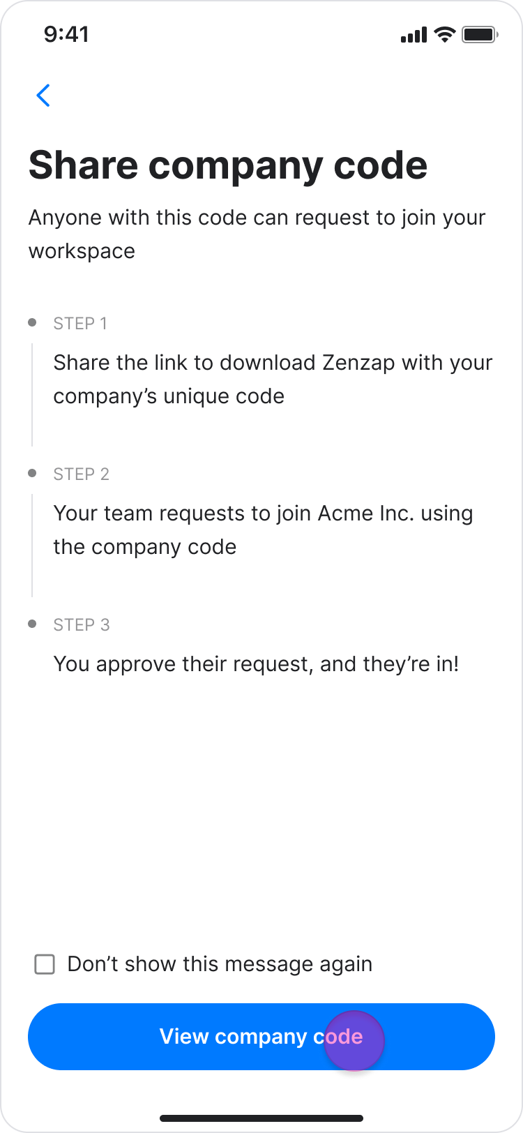Click the Step 1 bullet dot
The width and height of the screenshot is (523, 1133).
tap(32, 322)
